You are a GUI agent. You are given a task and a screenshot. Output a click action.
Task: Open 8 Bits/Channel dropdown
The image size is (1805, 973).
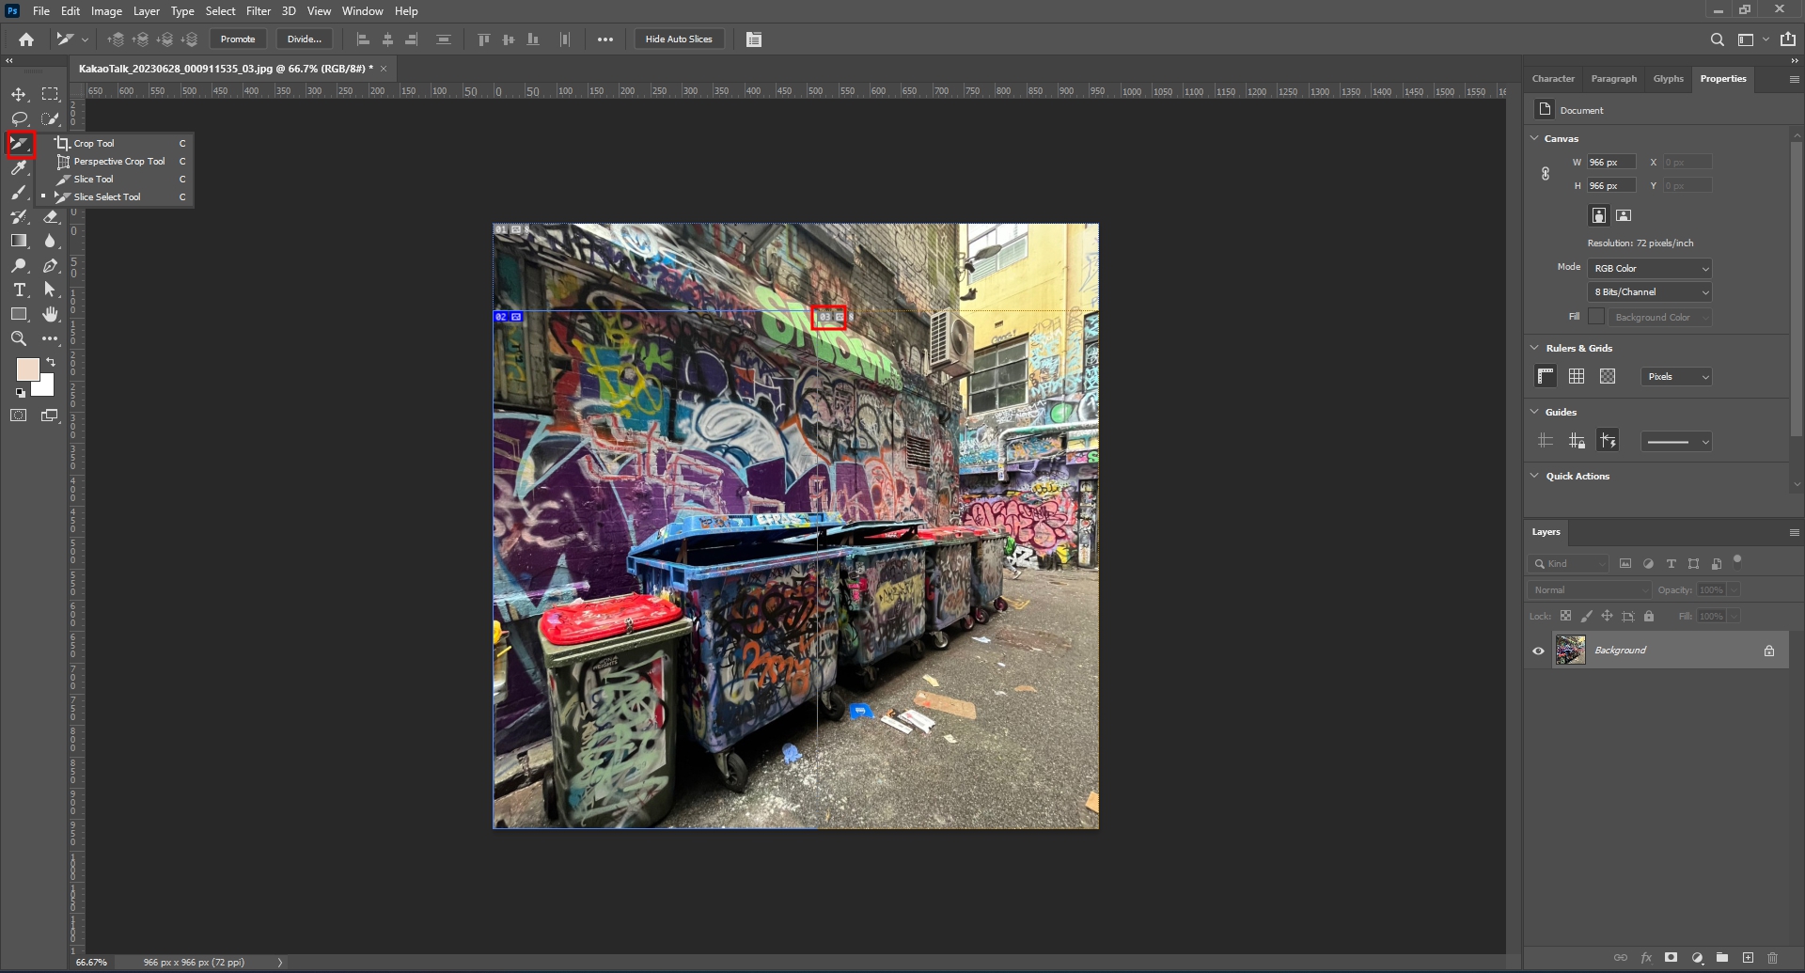1650,292
